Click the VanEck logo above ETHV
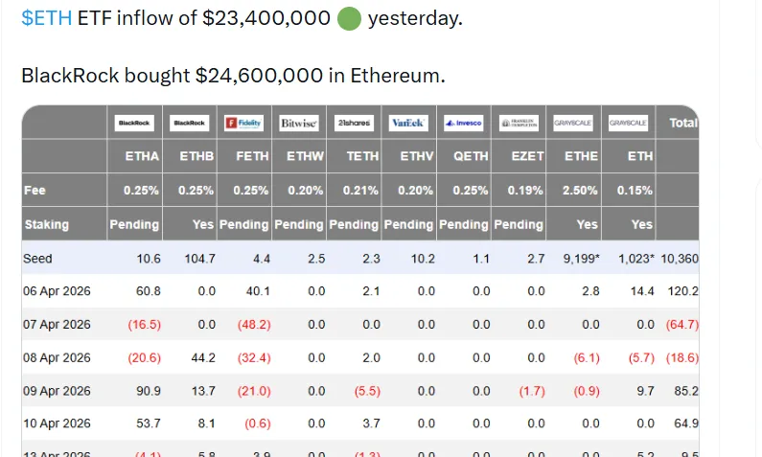The width and height of the screenshot is (762, 457). 408,123
